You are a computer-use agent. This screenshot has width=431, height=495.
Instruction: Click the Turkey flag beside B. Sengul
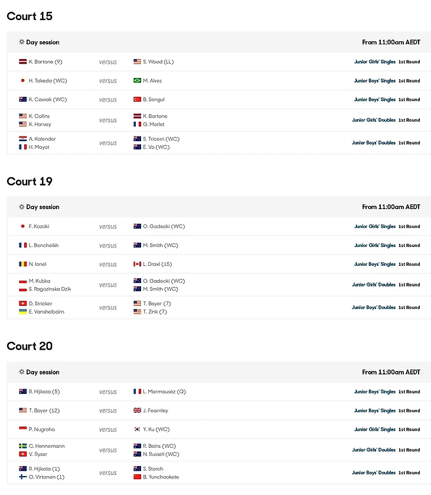point(138,99)
